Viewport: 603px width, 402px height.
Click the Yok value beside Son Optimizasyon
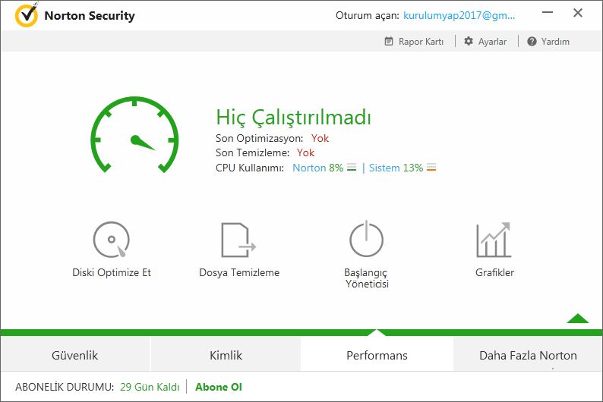[320, 138]
